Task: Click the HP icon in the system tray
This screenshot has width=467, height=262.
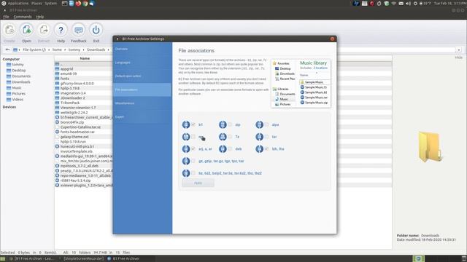Action: tap(356, 3)
